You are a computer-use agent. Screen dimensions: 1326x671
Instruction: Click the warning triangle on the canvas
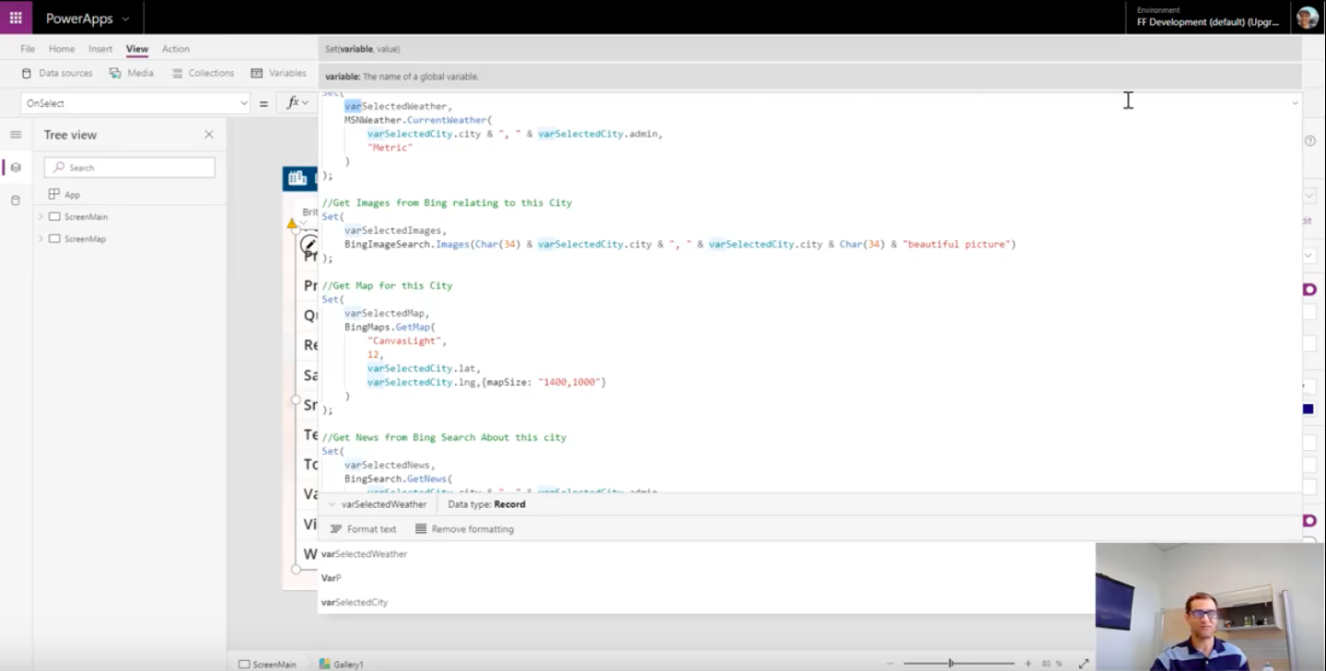(292, 224)
